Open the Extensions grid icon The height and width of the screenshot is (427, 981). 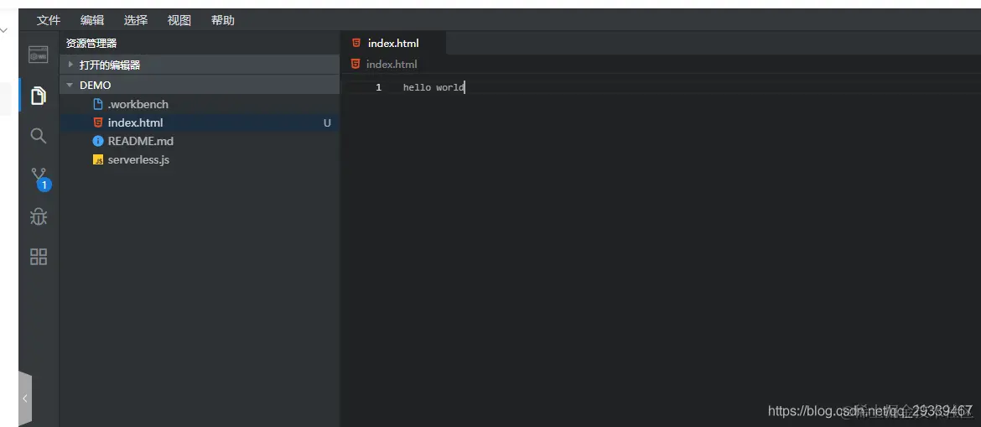coord(39,257)
